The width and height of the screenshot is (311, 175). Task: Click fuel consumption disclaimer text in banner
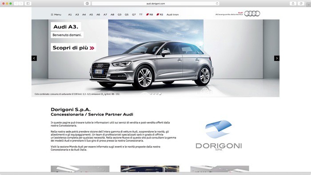coord(77,94)
